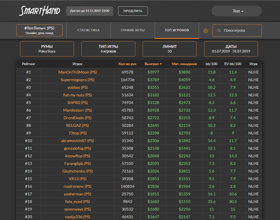
Task: Open the Test account dropdown
Action: point(237,11)
